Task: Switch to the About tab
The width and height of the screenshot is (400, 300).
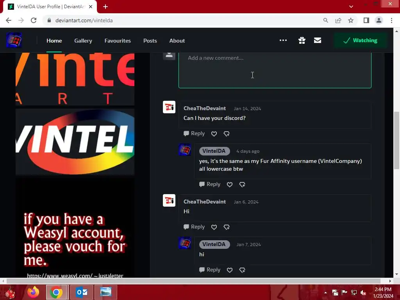Action: 177,41
